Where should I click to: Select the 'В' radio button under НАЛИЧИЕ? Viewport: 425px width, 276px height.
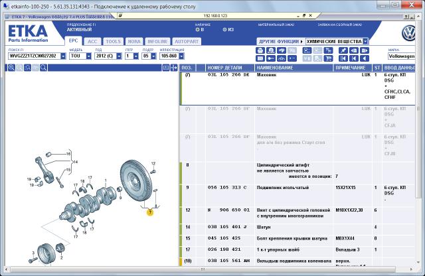[197, 29]
